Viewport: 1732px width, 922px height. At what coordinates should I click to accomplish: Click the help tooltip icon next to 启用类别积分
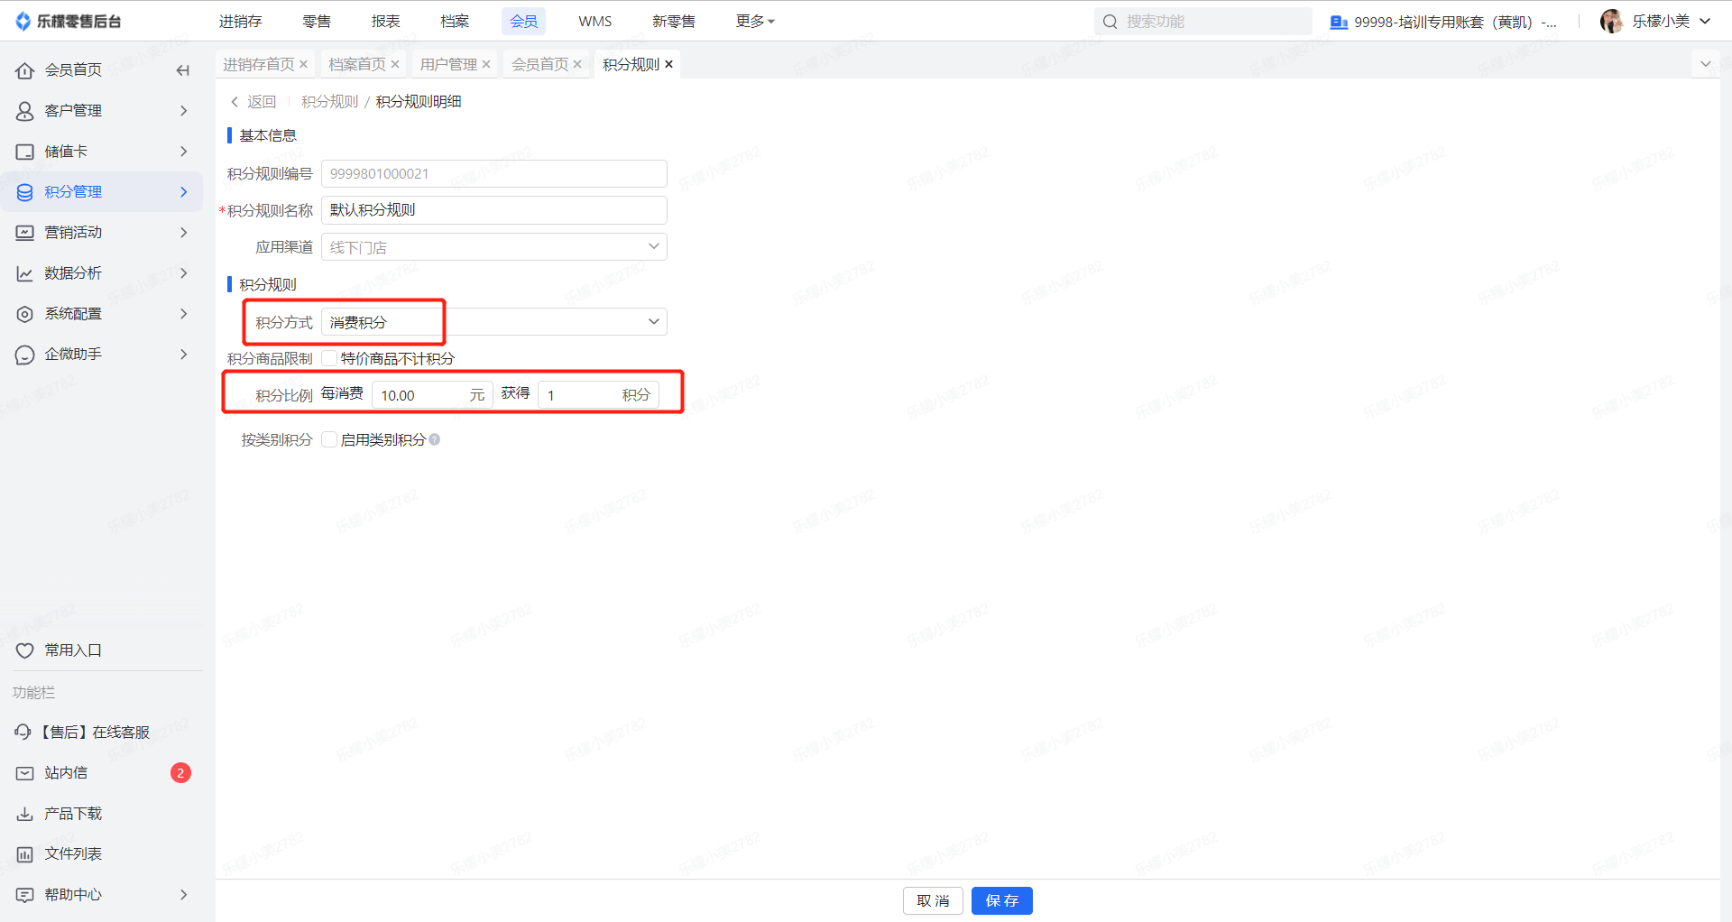click(435, 439)
